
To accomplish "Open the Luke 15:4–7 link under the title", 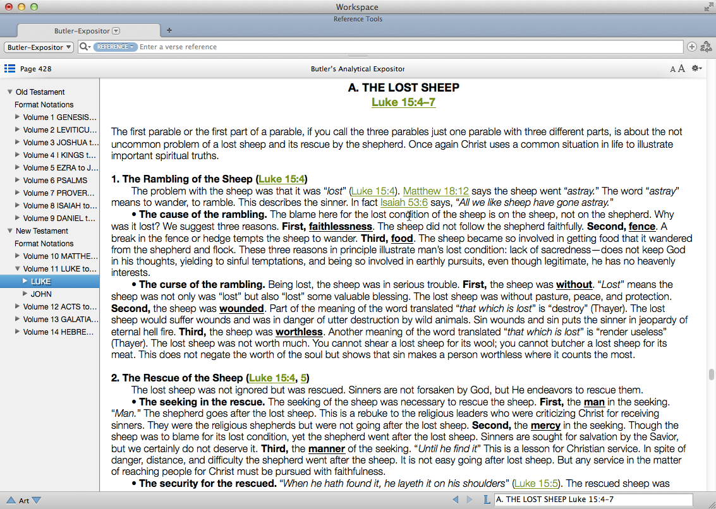I will coord(404,102).
